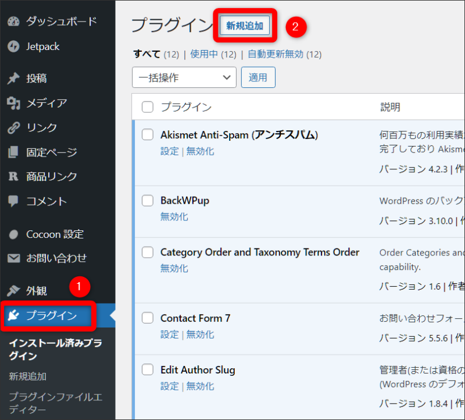Filter plugins by すべて
Screen dimensions: 465x420
147,54
